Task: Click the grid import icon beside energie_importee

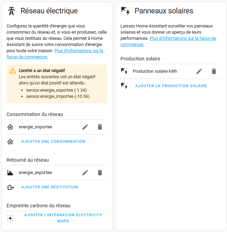Action: [10, 127]
